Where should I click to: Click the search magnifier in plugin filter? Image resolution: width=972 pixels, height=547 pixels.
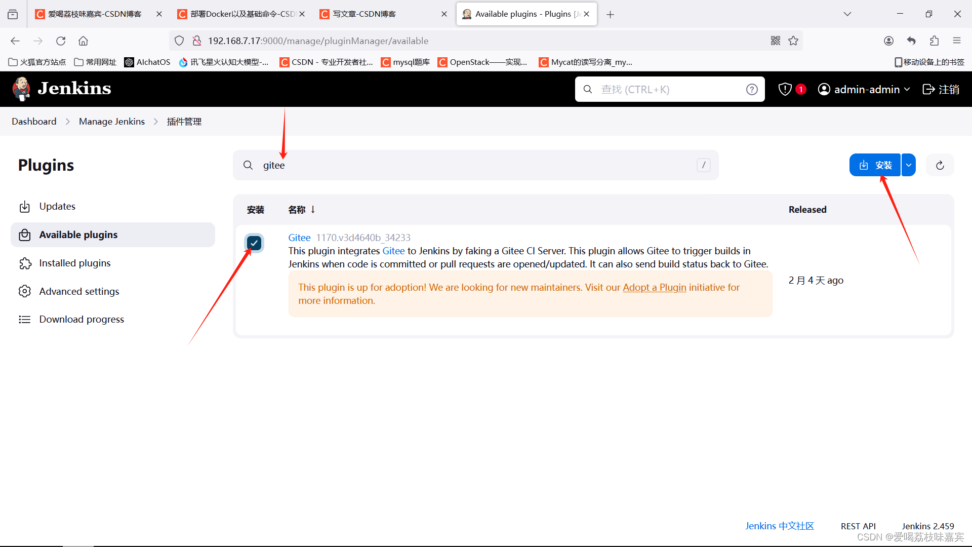pyautogui.click(x=248, y=165)
